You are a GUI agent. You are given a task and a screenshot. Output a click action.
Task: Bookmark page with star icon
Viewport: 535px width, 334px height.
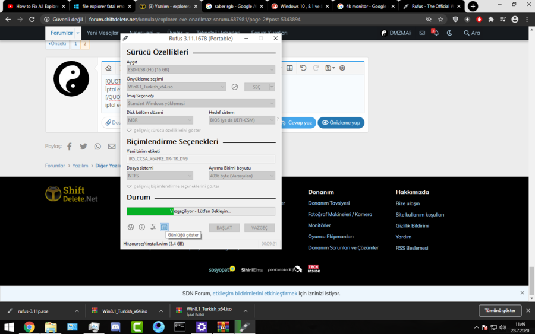coord(440,20)
